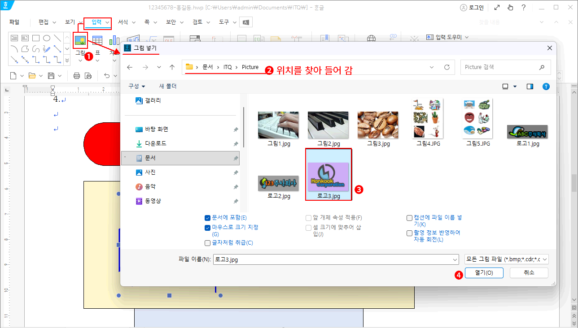Image resolution: width=578 pixels, height=328 pixels.
Task: Click the 열기(O) button
Action: [x=484, y=272]
